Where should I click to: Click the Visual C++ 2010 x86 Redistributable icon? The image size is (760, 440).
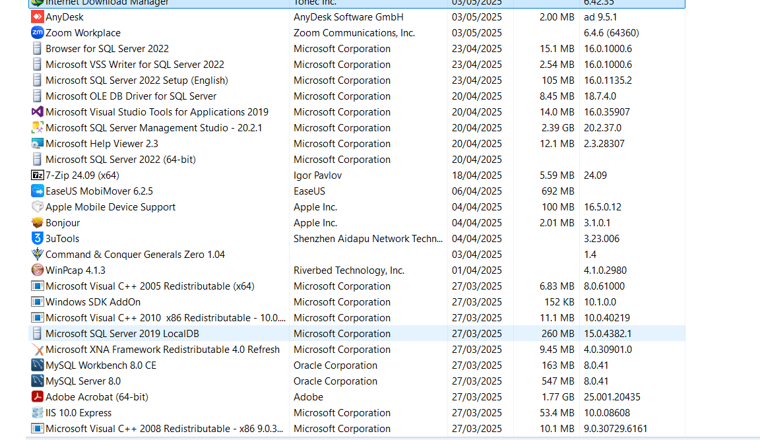click(x=38, y=317)
